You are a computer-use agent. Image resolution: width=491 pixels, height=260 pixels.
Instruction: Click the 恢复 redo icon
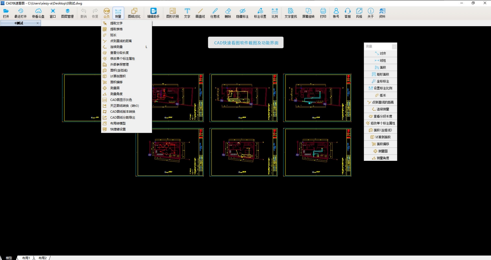(x=95, y=13)
